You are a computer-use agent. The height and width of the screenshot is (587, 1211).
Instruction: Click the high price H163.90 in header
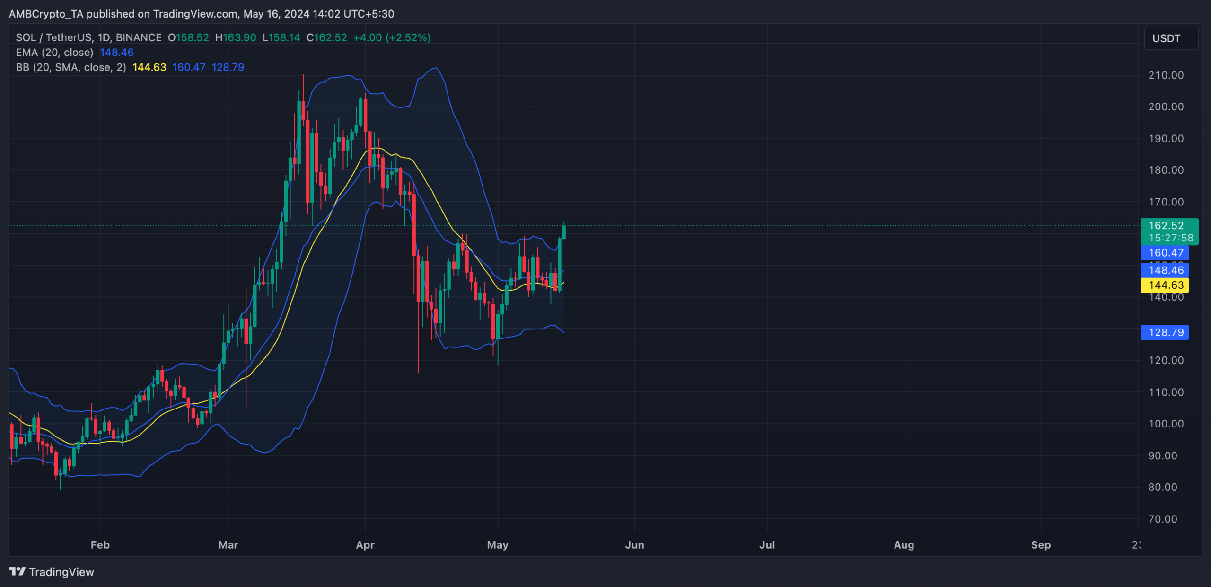coord(236,37)
